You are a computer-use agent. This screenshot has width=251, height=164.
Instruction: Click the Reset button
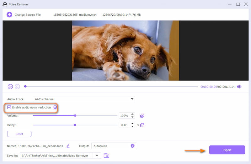[19, 134]
